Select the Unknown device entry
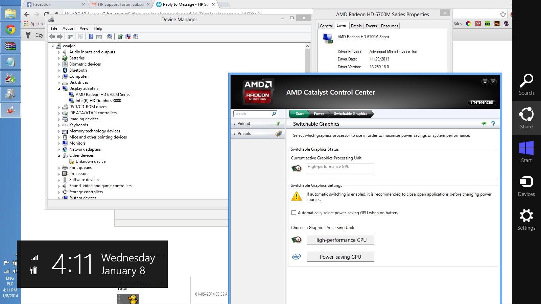This screenshot has height=304, width=541. pos(90,161)
